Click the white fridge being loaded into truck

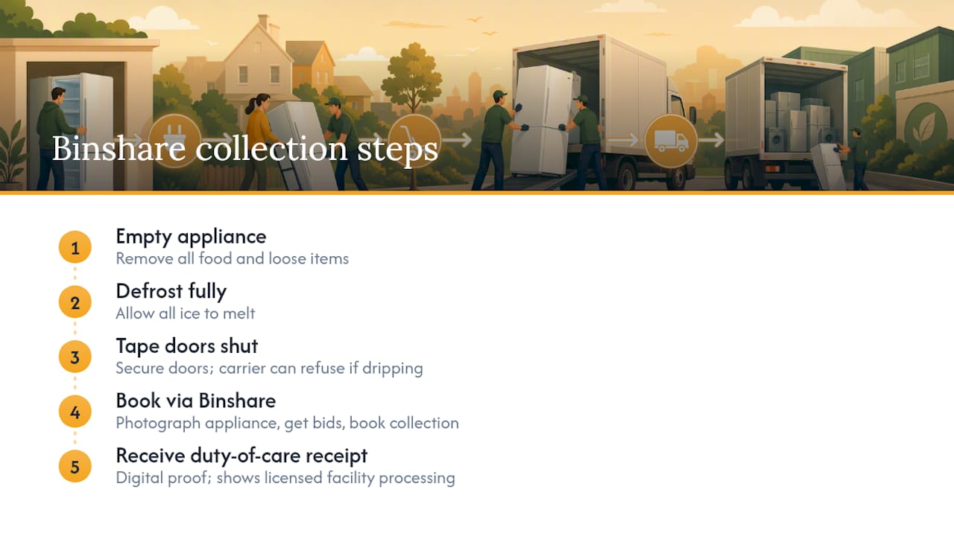pos(544,119)
